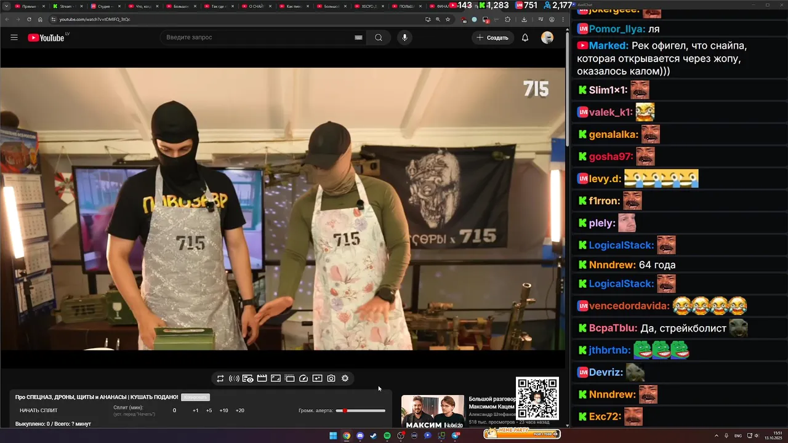This screenshot has width=788, height=443.
Task: Switch to the 'ХЕСУС' browser tab
Action: pos(371,6)
